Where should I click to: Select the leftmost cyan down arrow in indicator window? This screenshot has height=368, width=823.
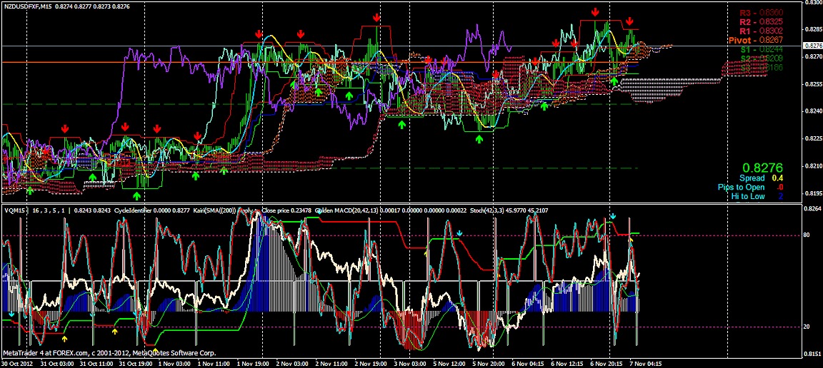point(11,314)
